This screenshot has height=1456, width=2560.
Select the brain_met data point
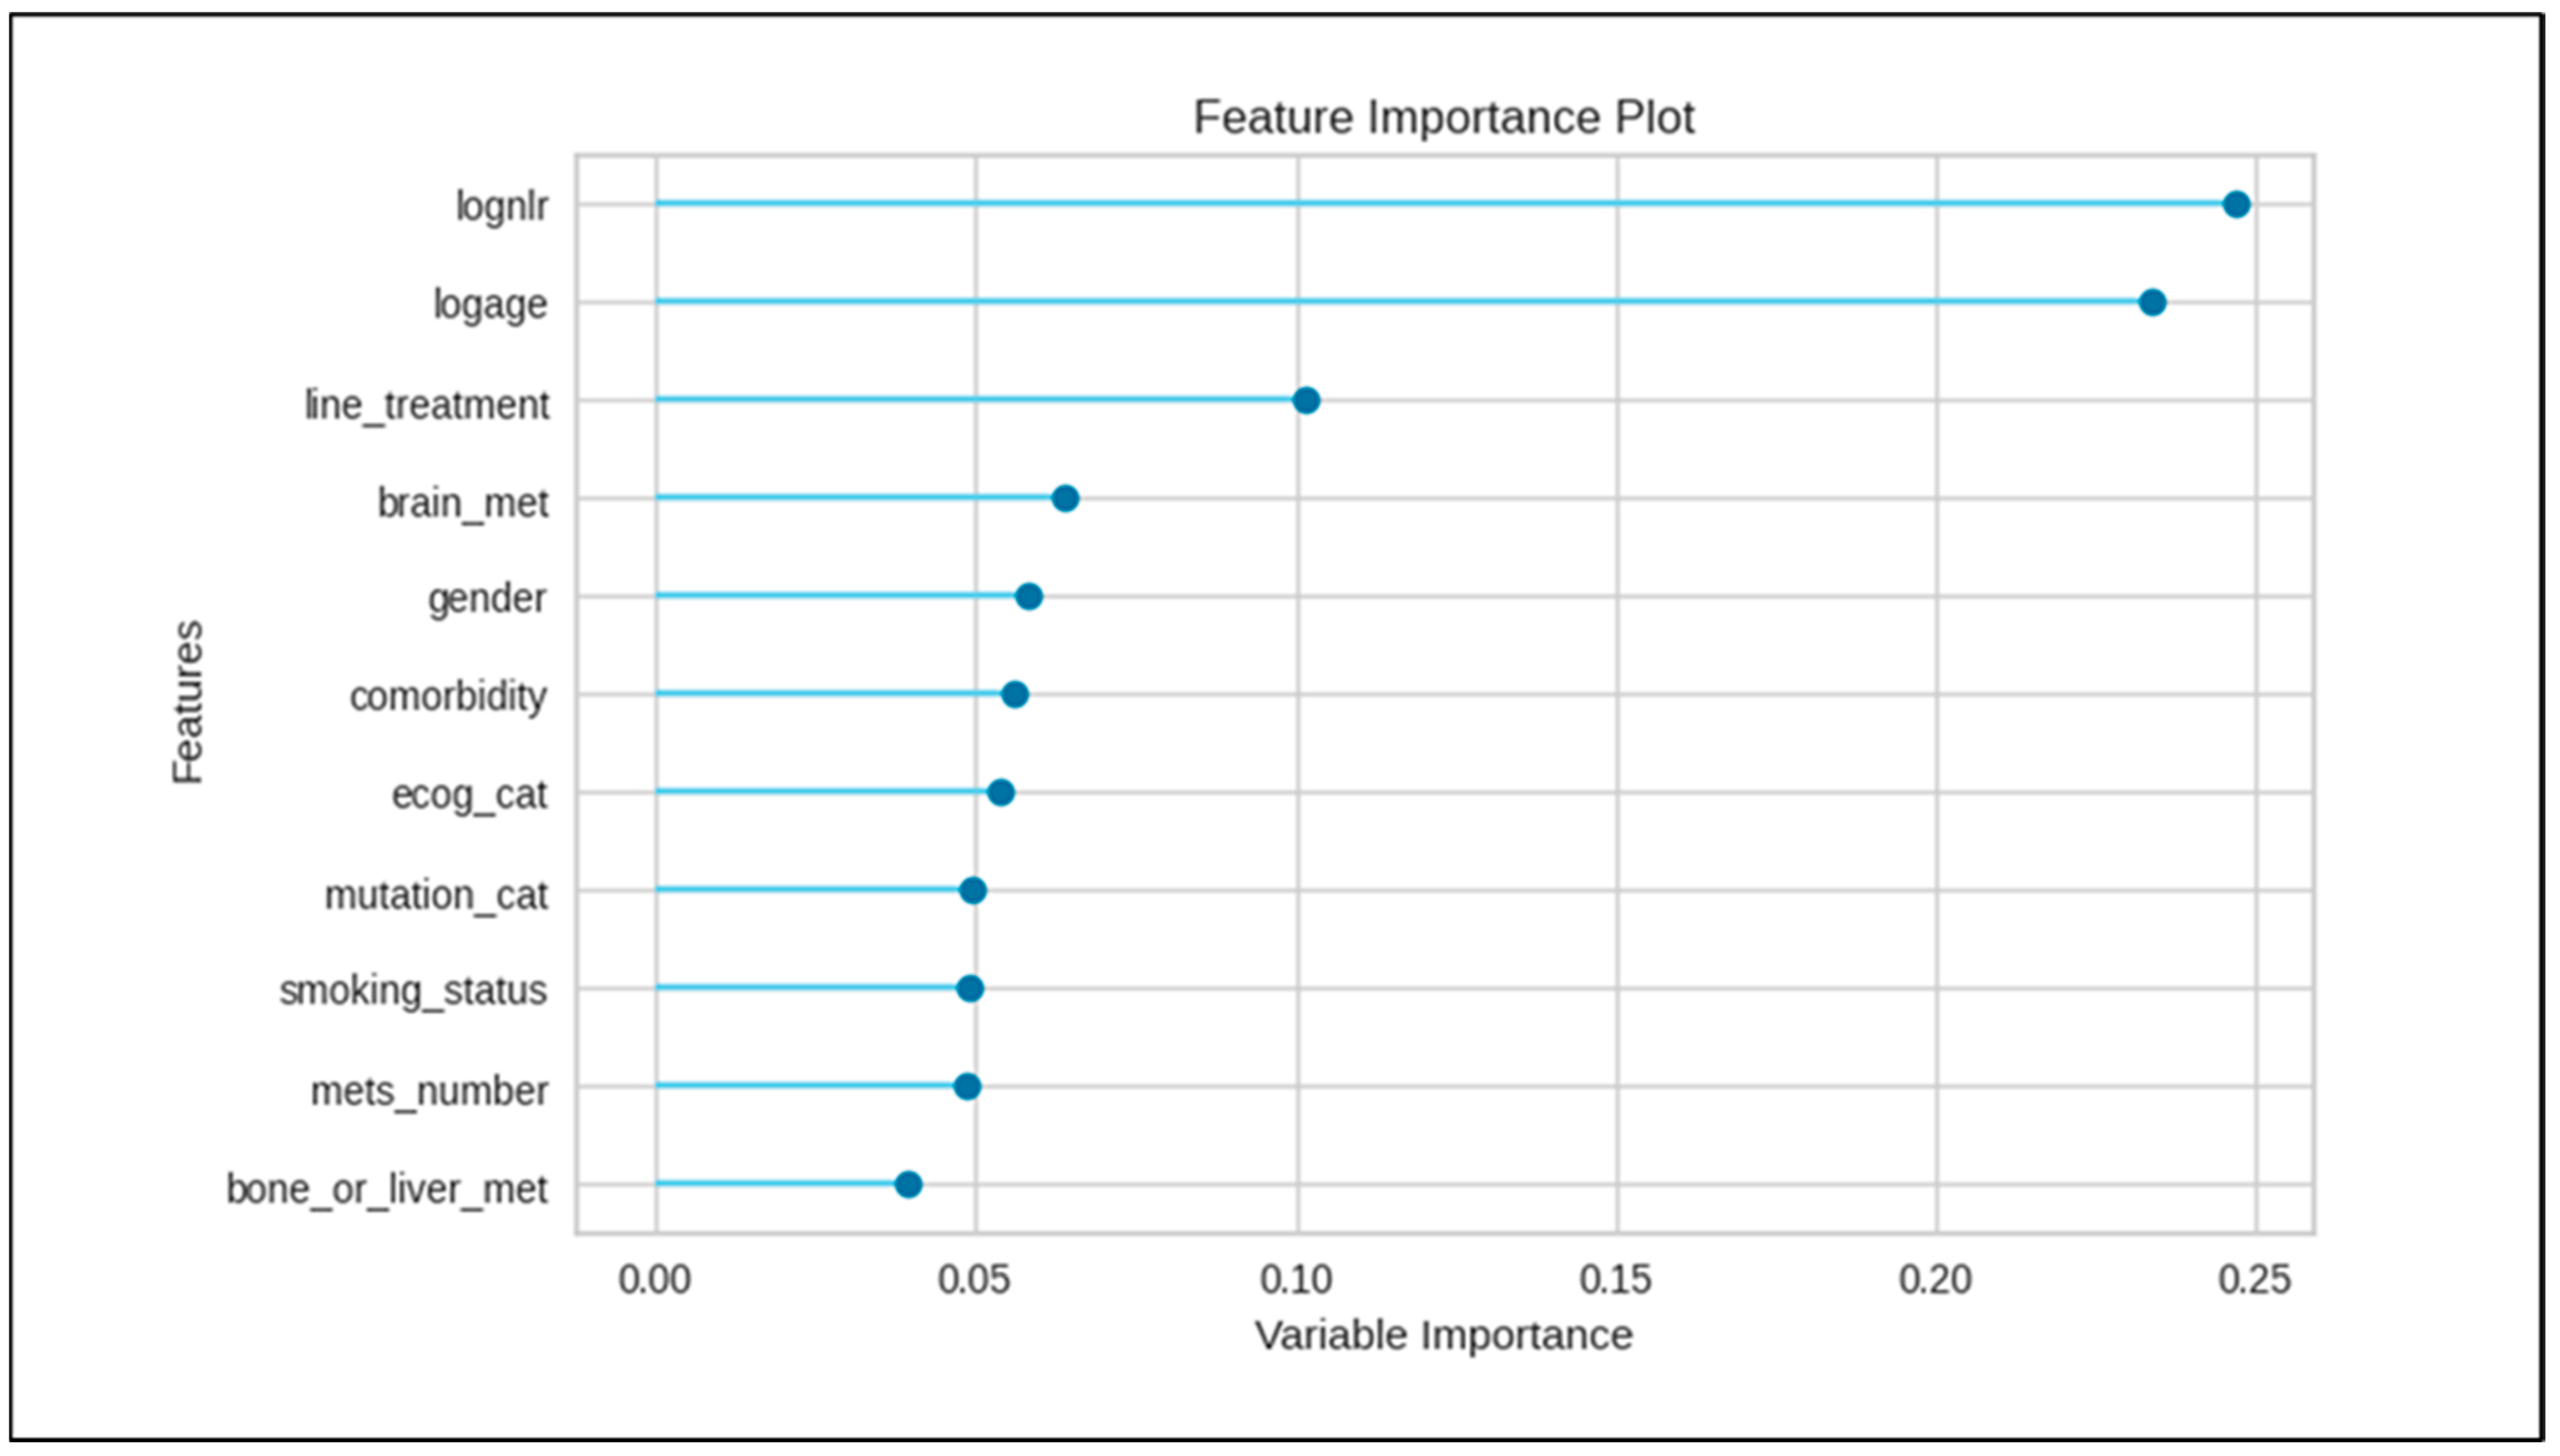coord(1065,498)
